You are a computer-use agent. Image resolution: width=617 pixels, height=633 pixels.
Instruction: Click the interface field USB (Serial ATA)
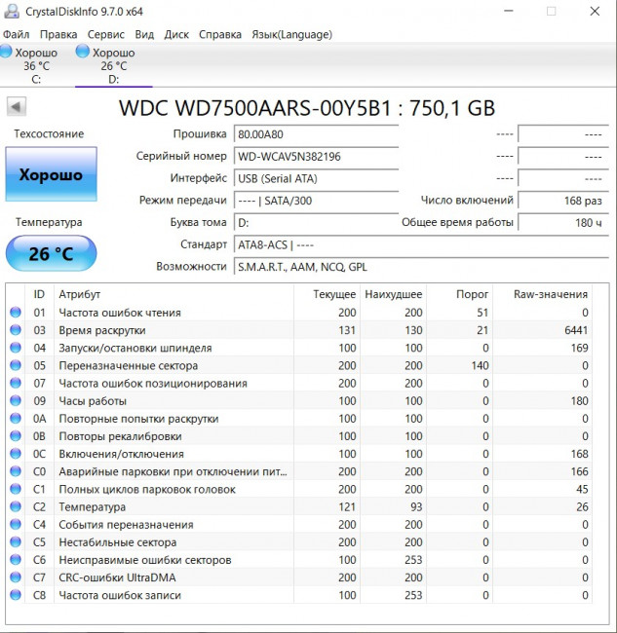tap(316, 178)
